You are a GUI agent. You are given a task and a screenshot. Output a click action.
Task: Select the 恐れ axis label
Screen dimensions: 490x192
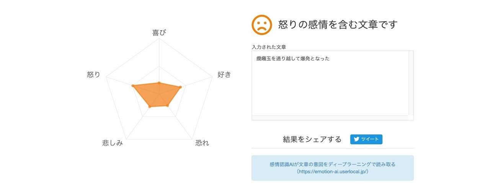[202, 143]
